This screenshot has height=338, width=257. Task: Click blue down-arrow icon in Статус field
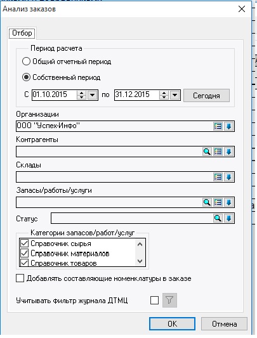(x=228, y=218)
